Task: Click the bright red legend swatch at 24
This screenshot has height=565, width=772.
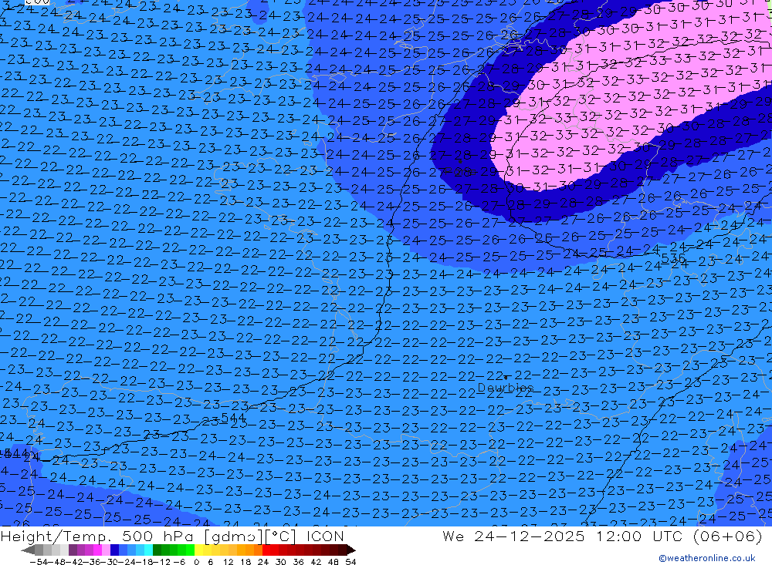Action: point(266,550)
